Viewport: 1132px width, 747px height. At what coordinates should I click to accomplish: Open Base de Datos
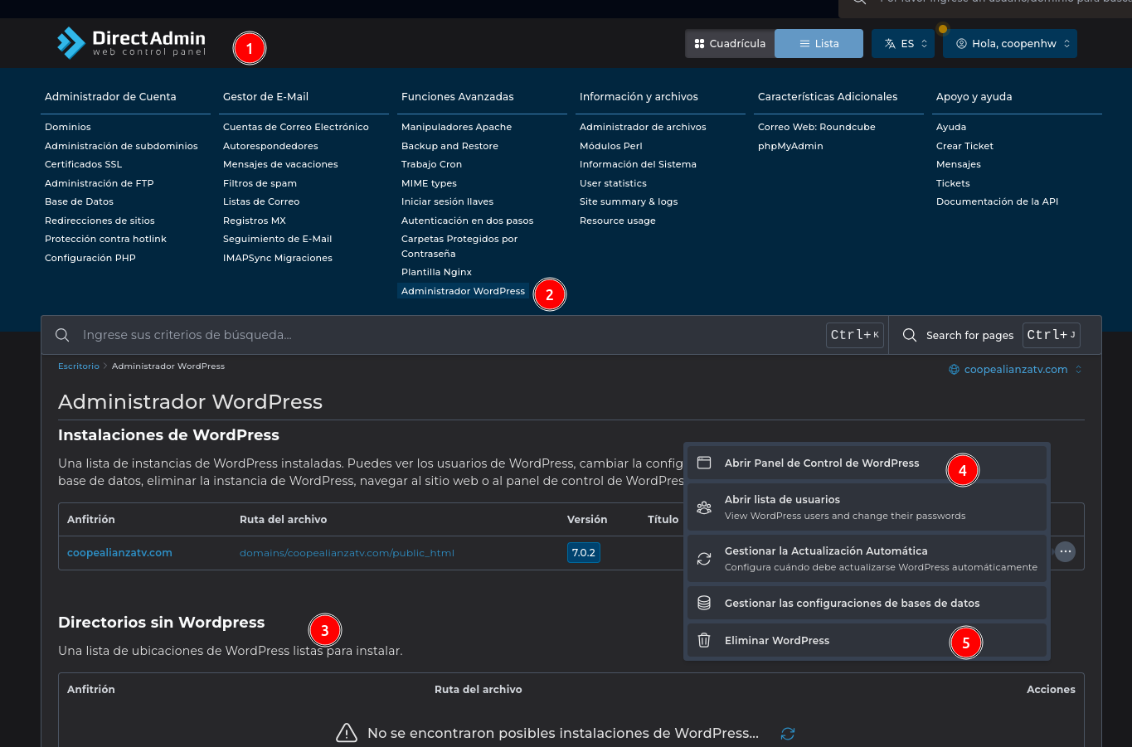[79, 201]
